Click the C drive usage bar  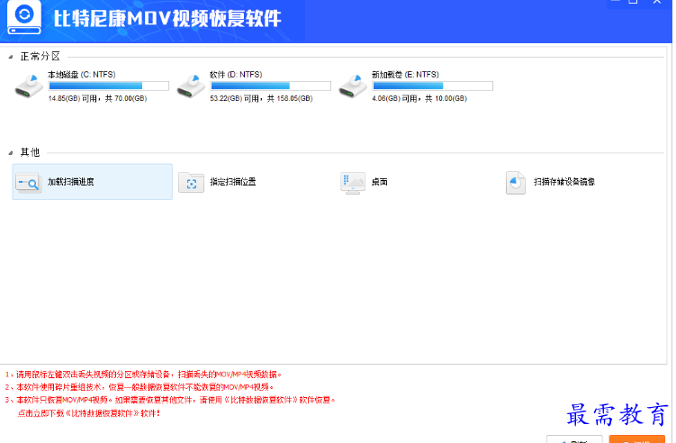coord(108,86)
